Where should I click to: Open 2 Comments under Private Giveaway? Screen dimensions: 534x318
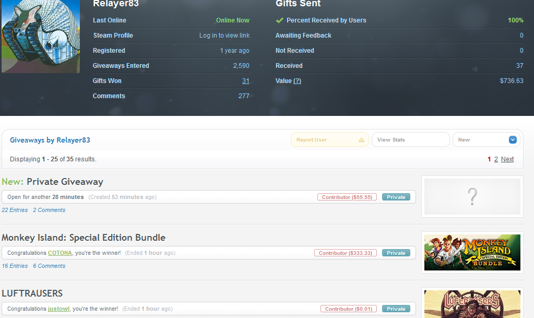click(49, 210)
